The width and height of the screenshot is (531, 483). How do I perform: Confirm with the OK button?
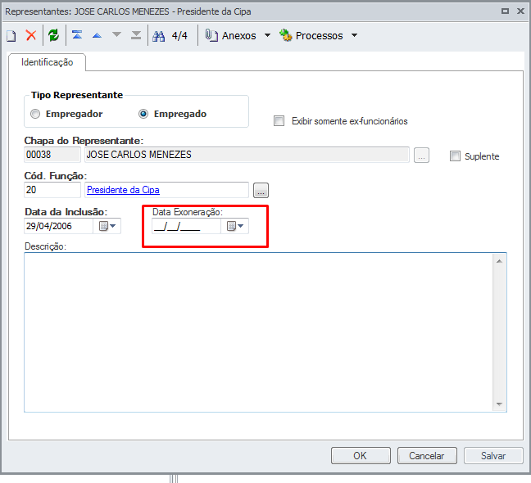[x=361, y=456]
